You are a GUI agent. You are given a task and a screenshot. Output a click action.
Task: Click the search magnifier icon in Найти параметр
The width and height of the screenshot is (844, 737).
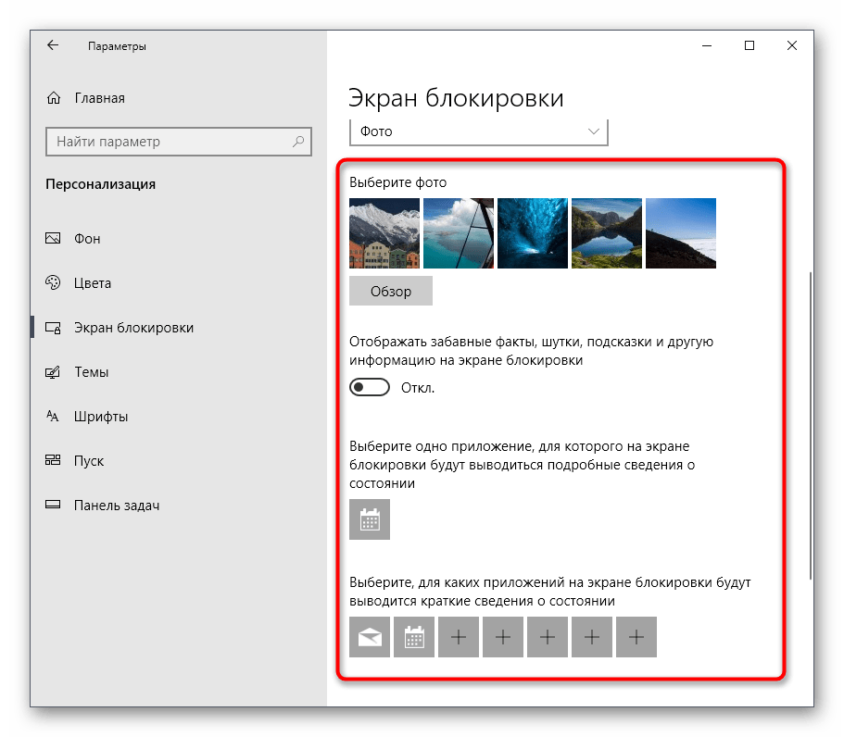click(x=298, y=142)
